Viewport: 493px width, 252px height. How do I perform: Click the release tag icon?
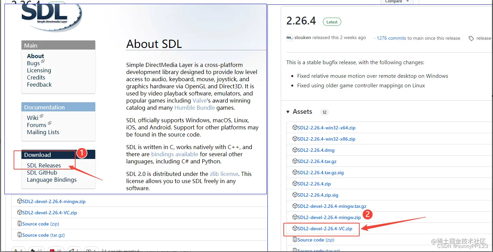point(471,38)
